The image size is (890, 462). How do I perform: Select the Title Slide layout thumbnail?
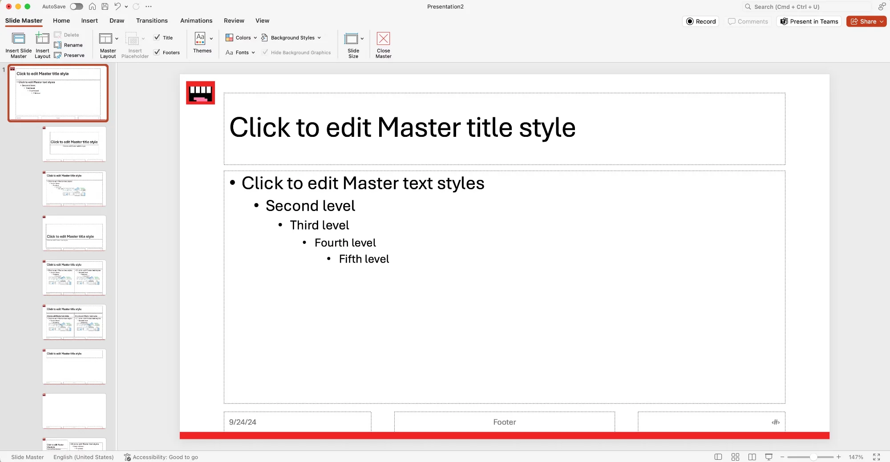[74, 144]
